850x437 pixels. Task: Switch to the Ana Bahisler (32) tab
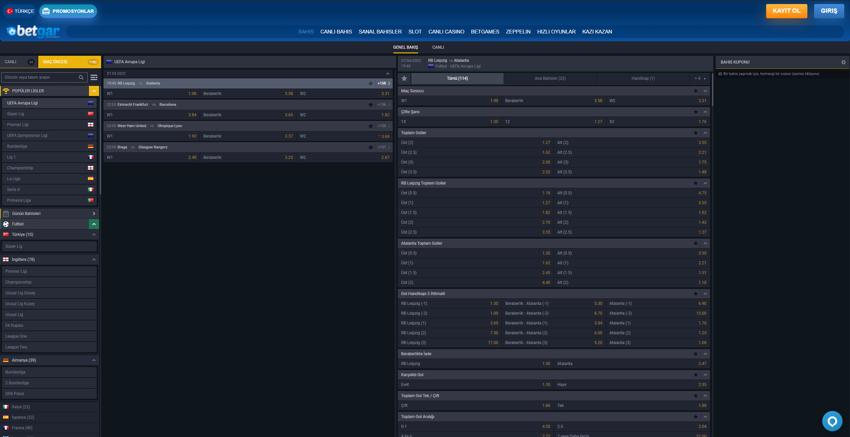click(x=550, y=78)
